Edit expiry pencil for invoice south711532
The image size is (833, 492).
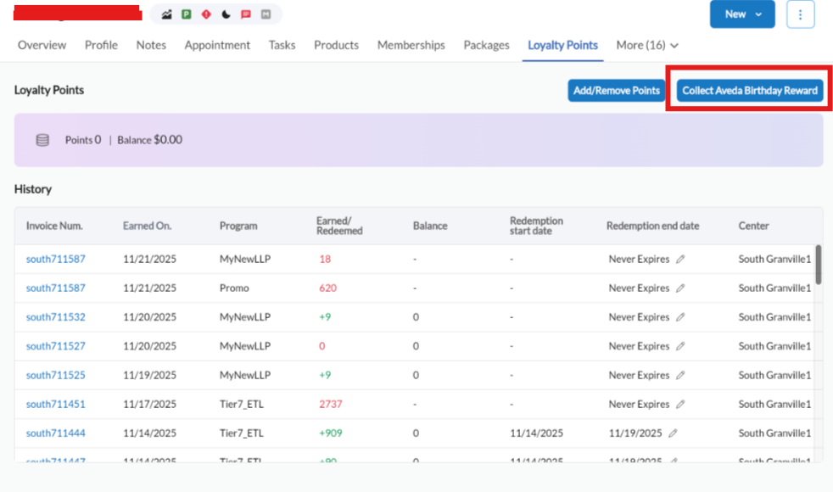point(680,317)
